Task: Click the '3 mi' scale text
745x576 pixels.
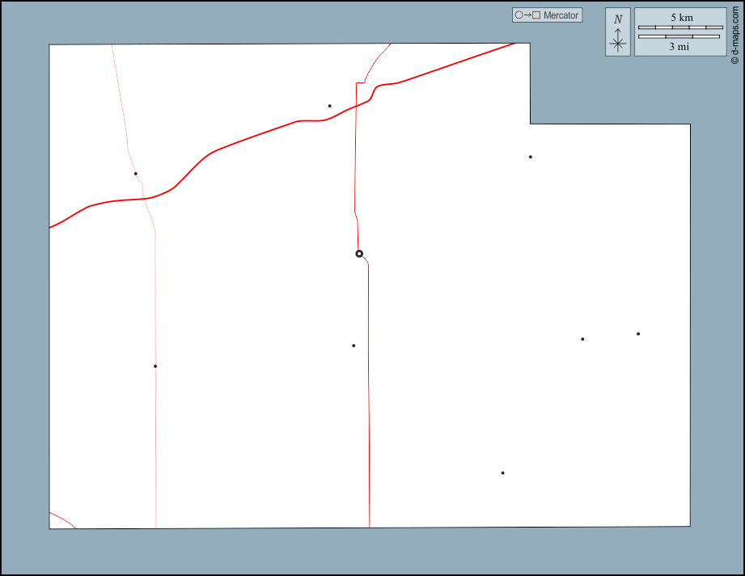Action: tap(679, 47)
